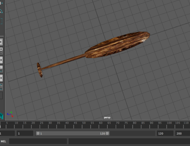This screenshot has height=146, width=190.
Task: Toggle the MEL script language button
Action: 3,141
